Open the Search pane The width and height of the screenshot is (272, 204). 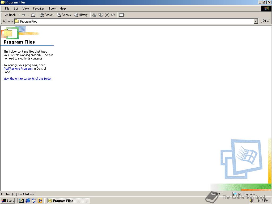coord(46,15)
